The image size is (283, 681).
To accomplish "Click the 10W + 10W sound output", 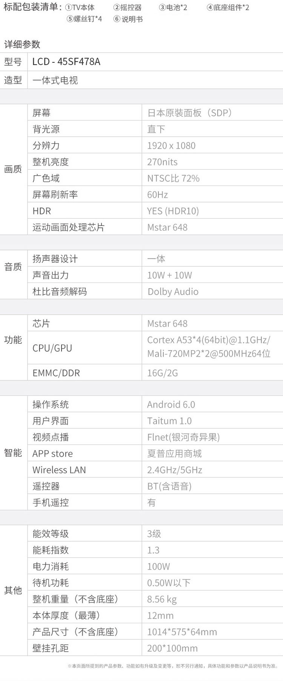I will (169, 275).
